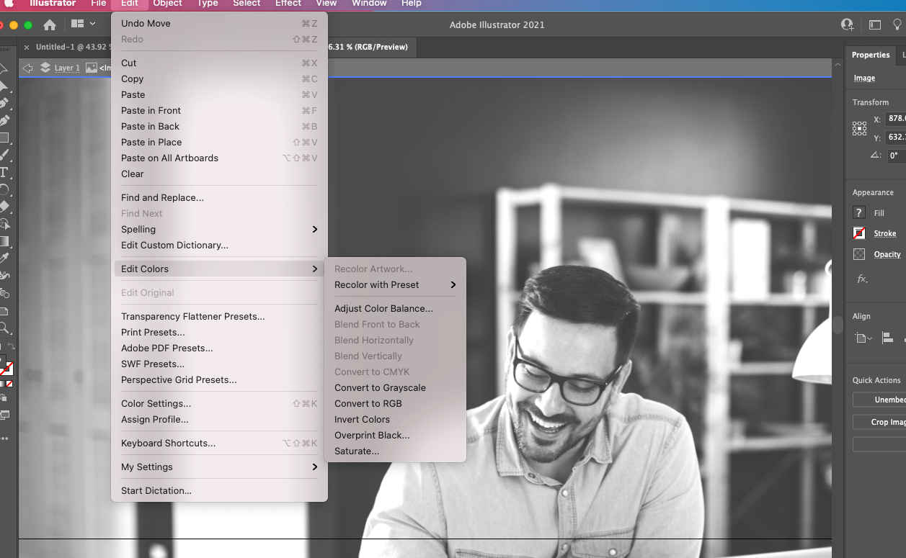Click the Stroke swatch in Appearance
This screenshot has width=906, height=558.
[x=859, y=233]
